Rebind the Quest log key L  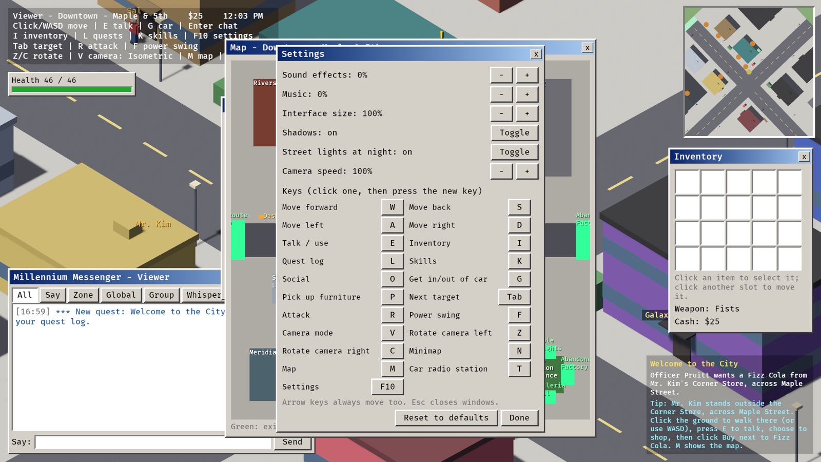(393, 261)
